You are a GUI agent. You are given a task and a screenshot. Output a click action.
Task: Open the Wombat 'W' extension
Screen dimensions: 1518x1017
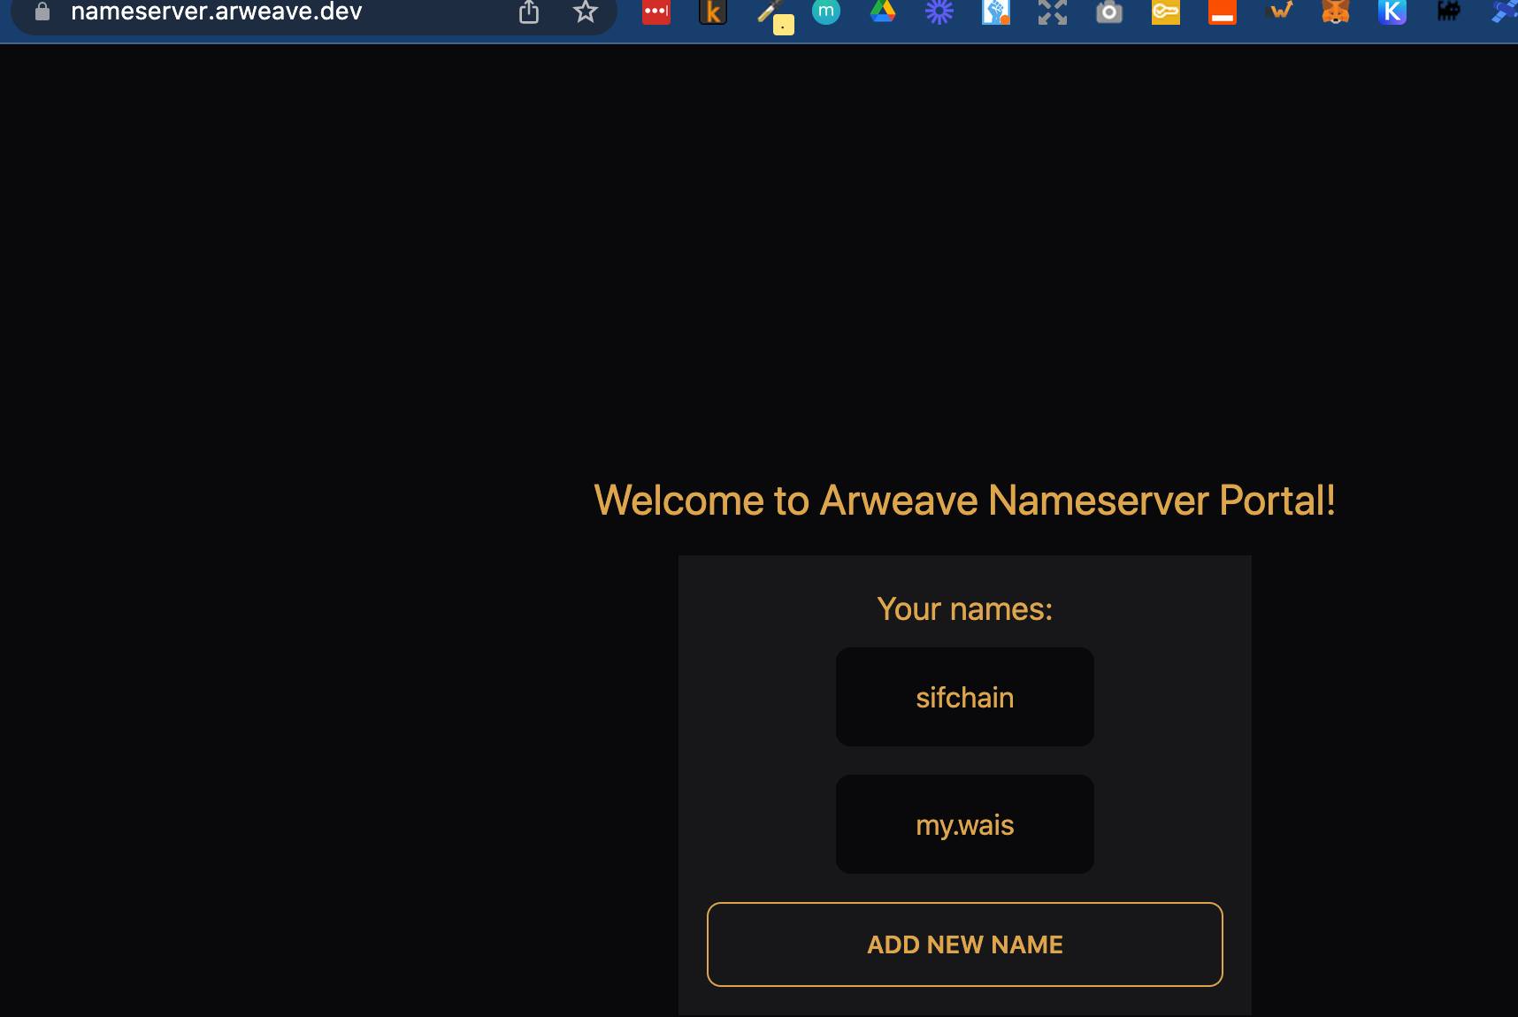click(x=1280, y=13)
